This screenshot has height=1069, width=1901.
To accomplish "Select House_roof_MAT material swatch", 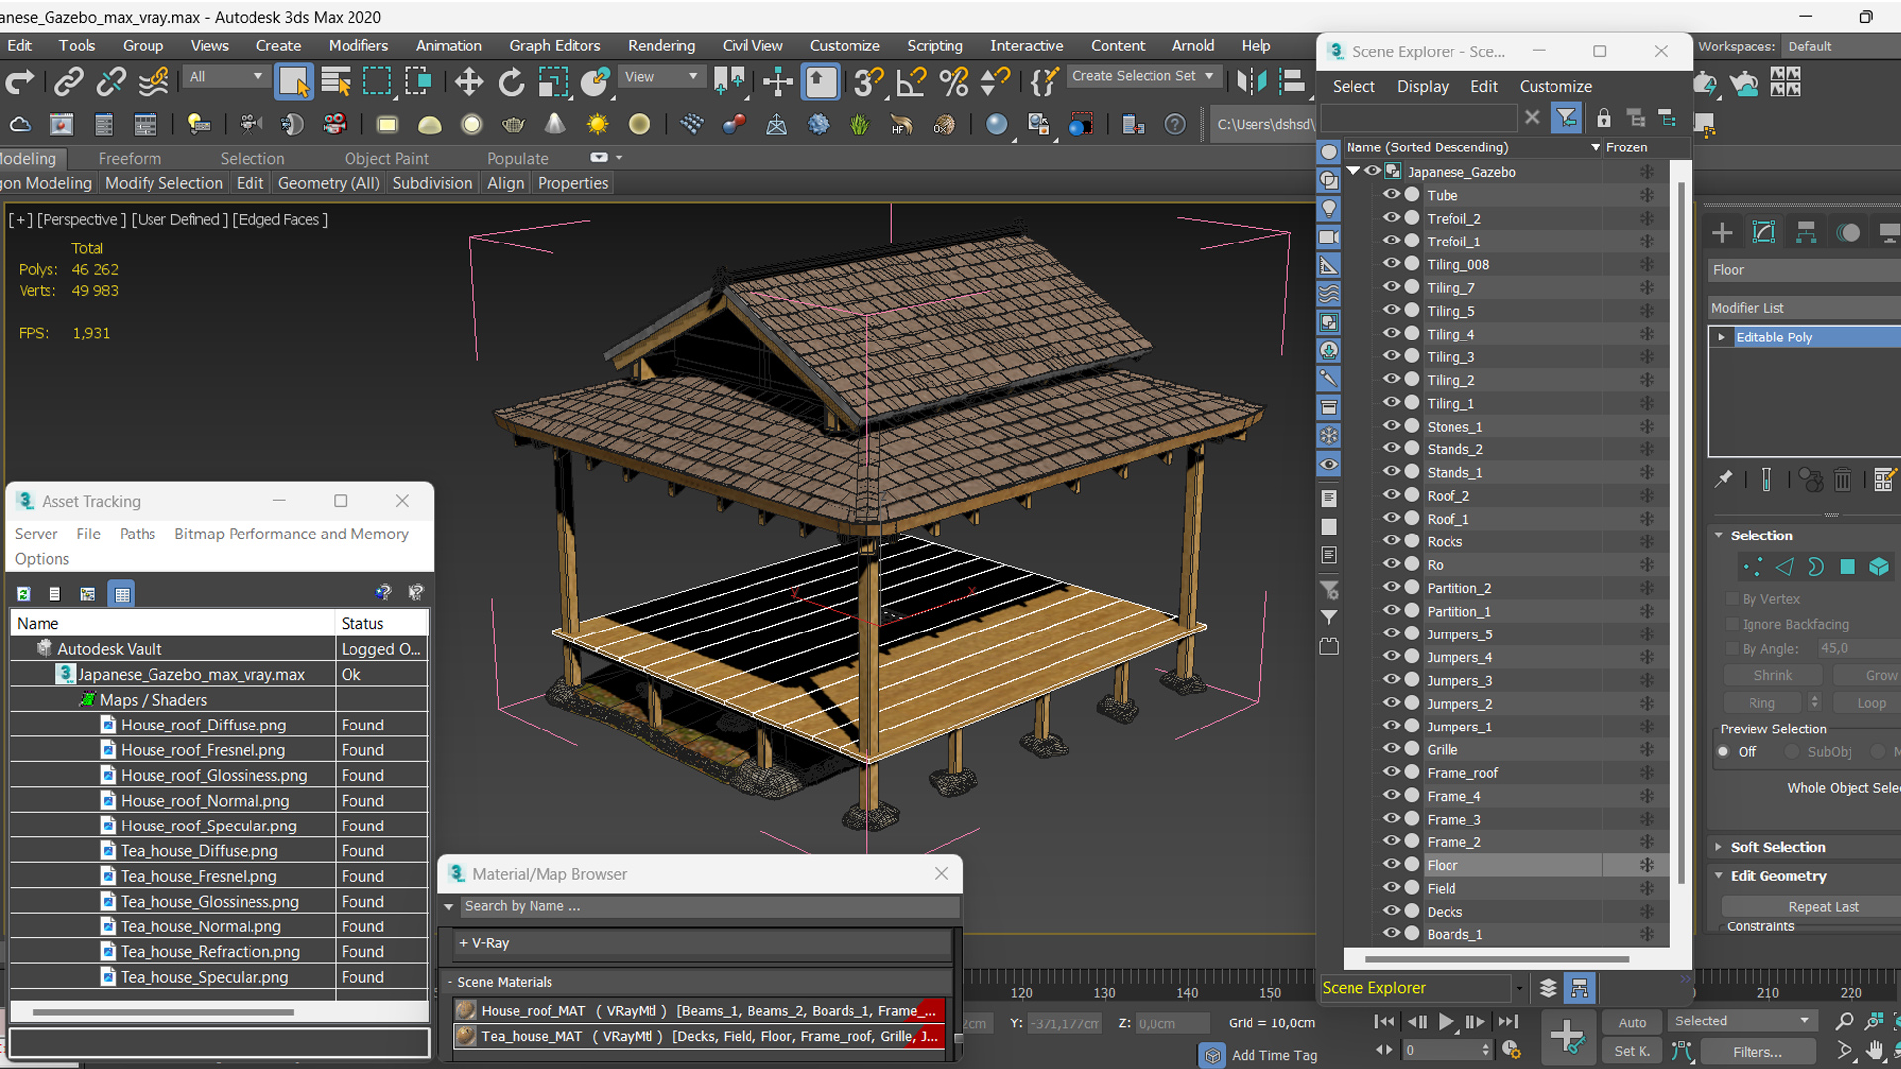I will 465,1010.
